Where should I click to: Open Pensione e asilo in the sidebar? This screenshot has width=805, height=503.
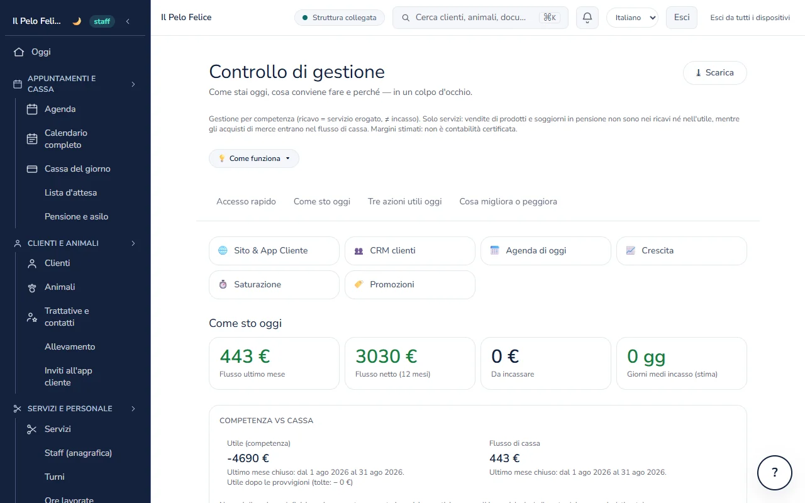[75, 217]
